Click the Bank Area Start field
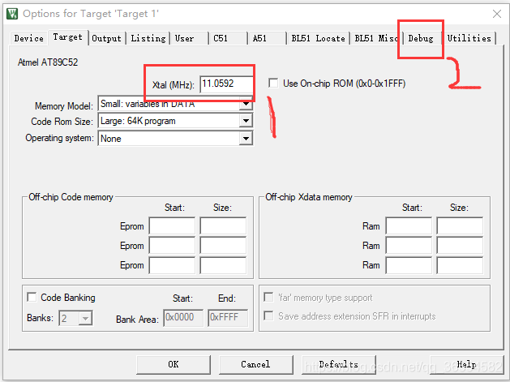The image size is (510, 382). coord(183,318)
